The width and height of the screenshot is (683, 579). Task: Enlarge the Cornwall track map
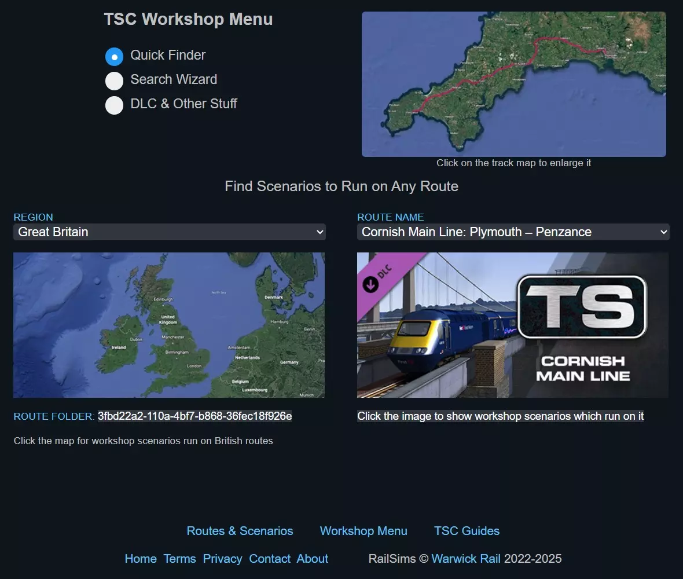point(513,84)
